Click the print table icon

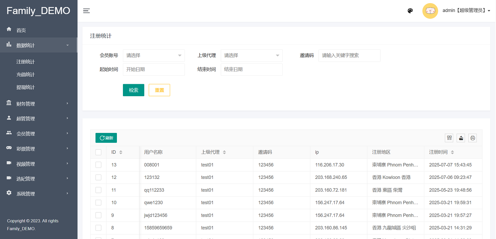[473, 138]
